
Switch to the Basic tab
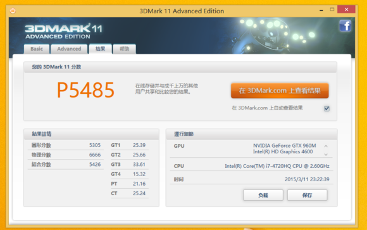(37, 49)
